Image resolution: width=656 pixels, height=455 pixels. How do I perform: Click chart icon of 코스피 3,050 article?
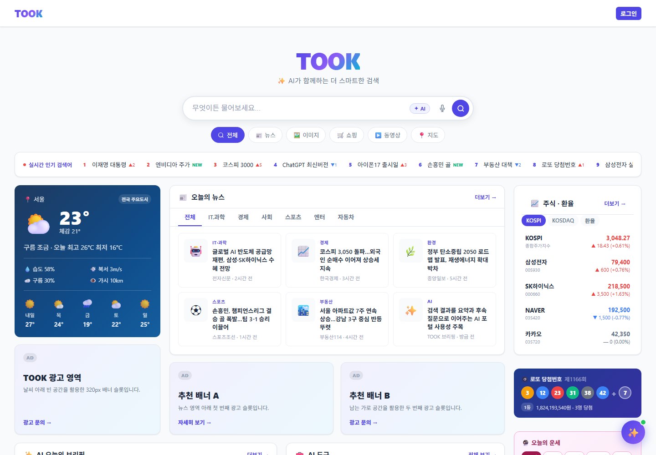[303, 251]
